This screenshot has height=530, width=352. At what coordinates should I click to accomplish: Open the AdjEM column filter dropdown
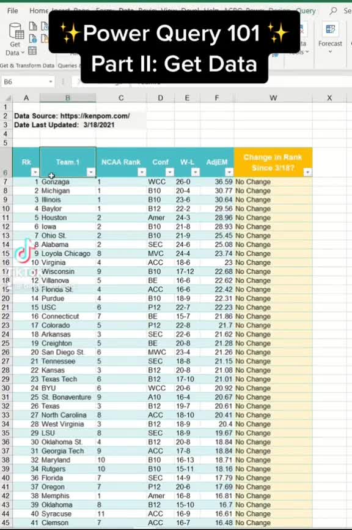(229, 173)
